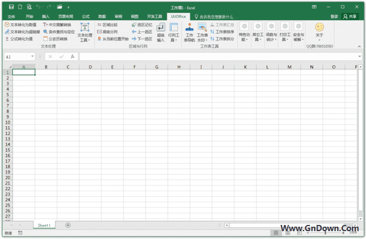Switch to the 页面布局 ribbon tab
The width and height of the screenshot is (366, 239).
tap(65, 16)
